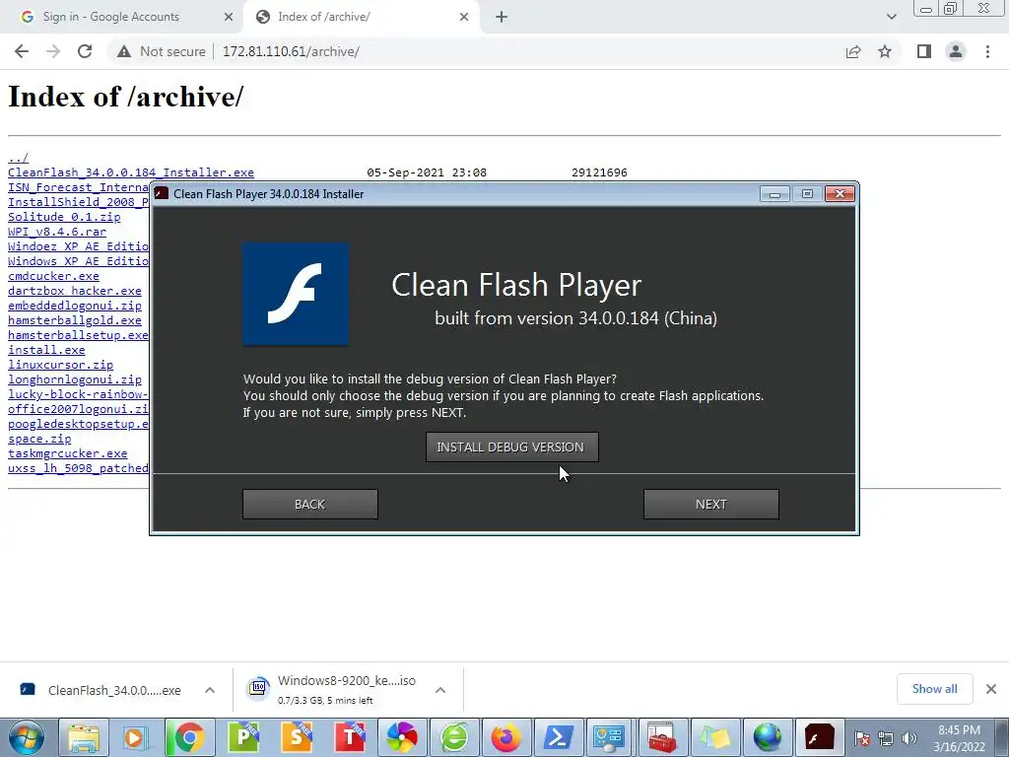This screenshot has width=1009, height=757.
Task: Expand Windows8 iso download options arrow
Action: click(440, 690)
